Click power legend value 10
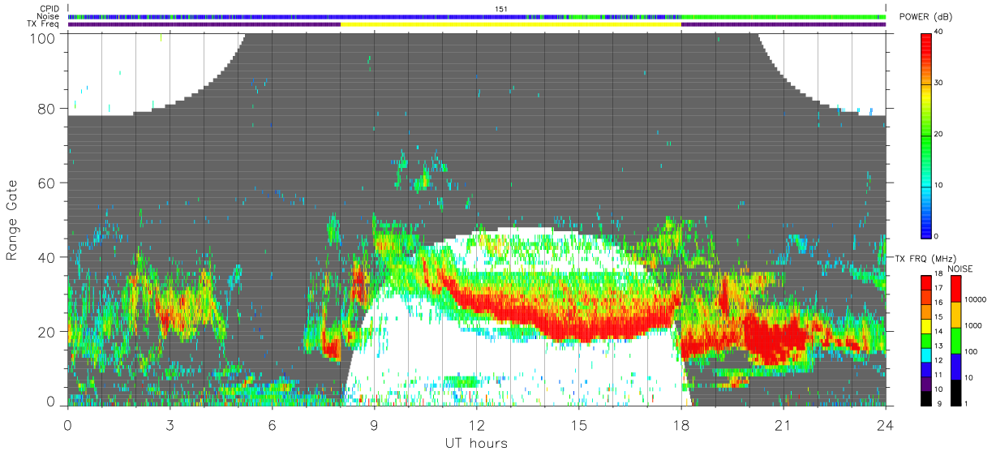Viewport: 996px width, 460px height. coord(939,185)
